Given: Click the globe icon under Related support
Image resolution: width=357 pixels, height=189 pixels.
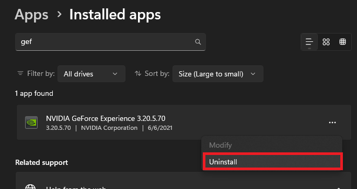Looking at the screenshot, I should [x=30, y=187].
